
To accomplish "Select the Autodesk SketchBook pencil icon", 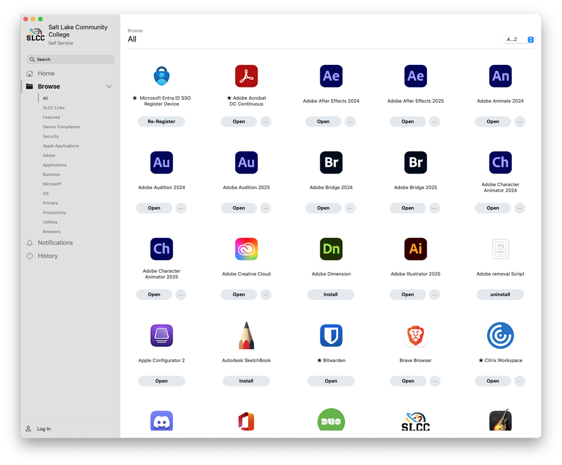I will click(x=246, y=336).
